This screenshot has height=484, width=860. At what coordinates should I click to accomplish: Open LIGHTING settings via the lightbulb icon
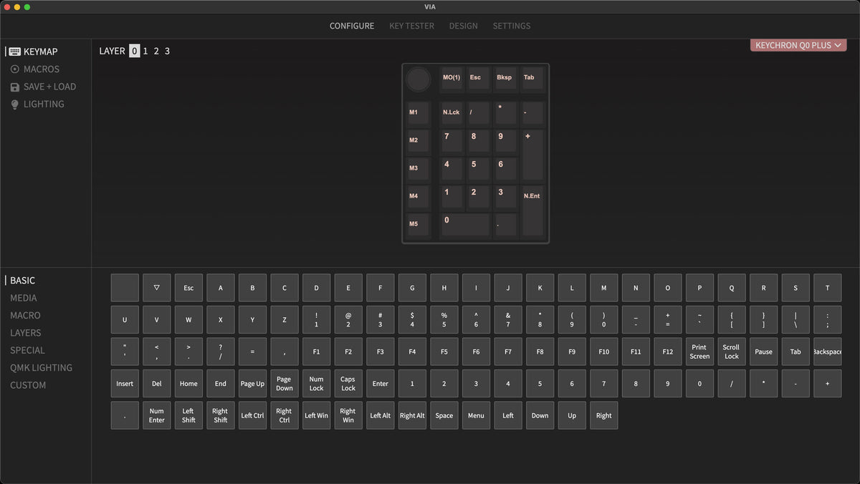tap(14, 104)
